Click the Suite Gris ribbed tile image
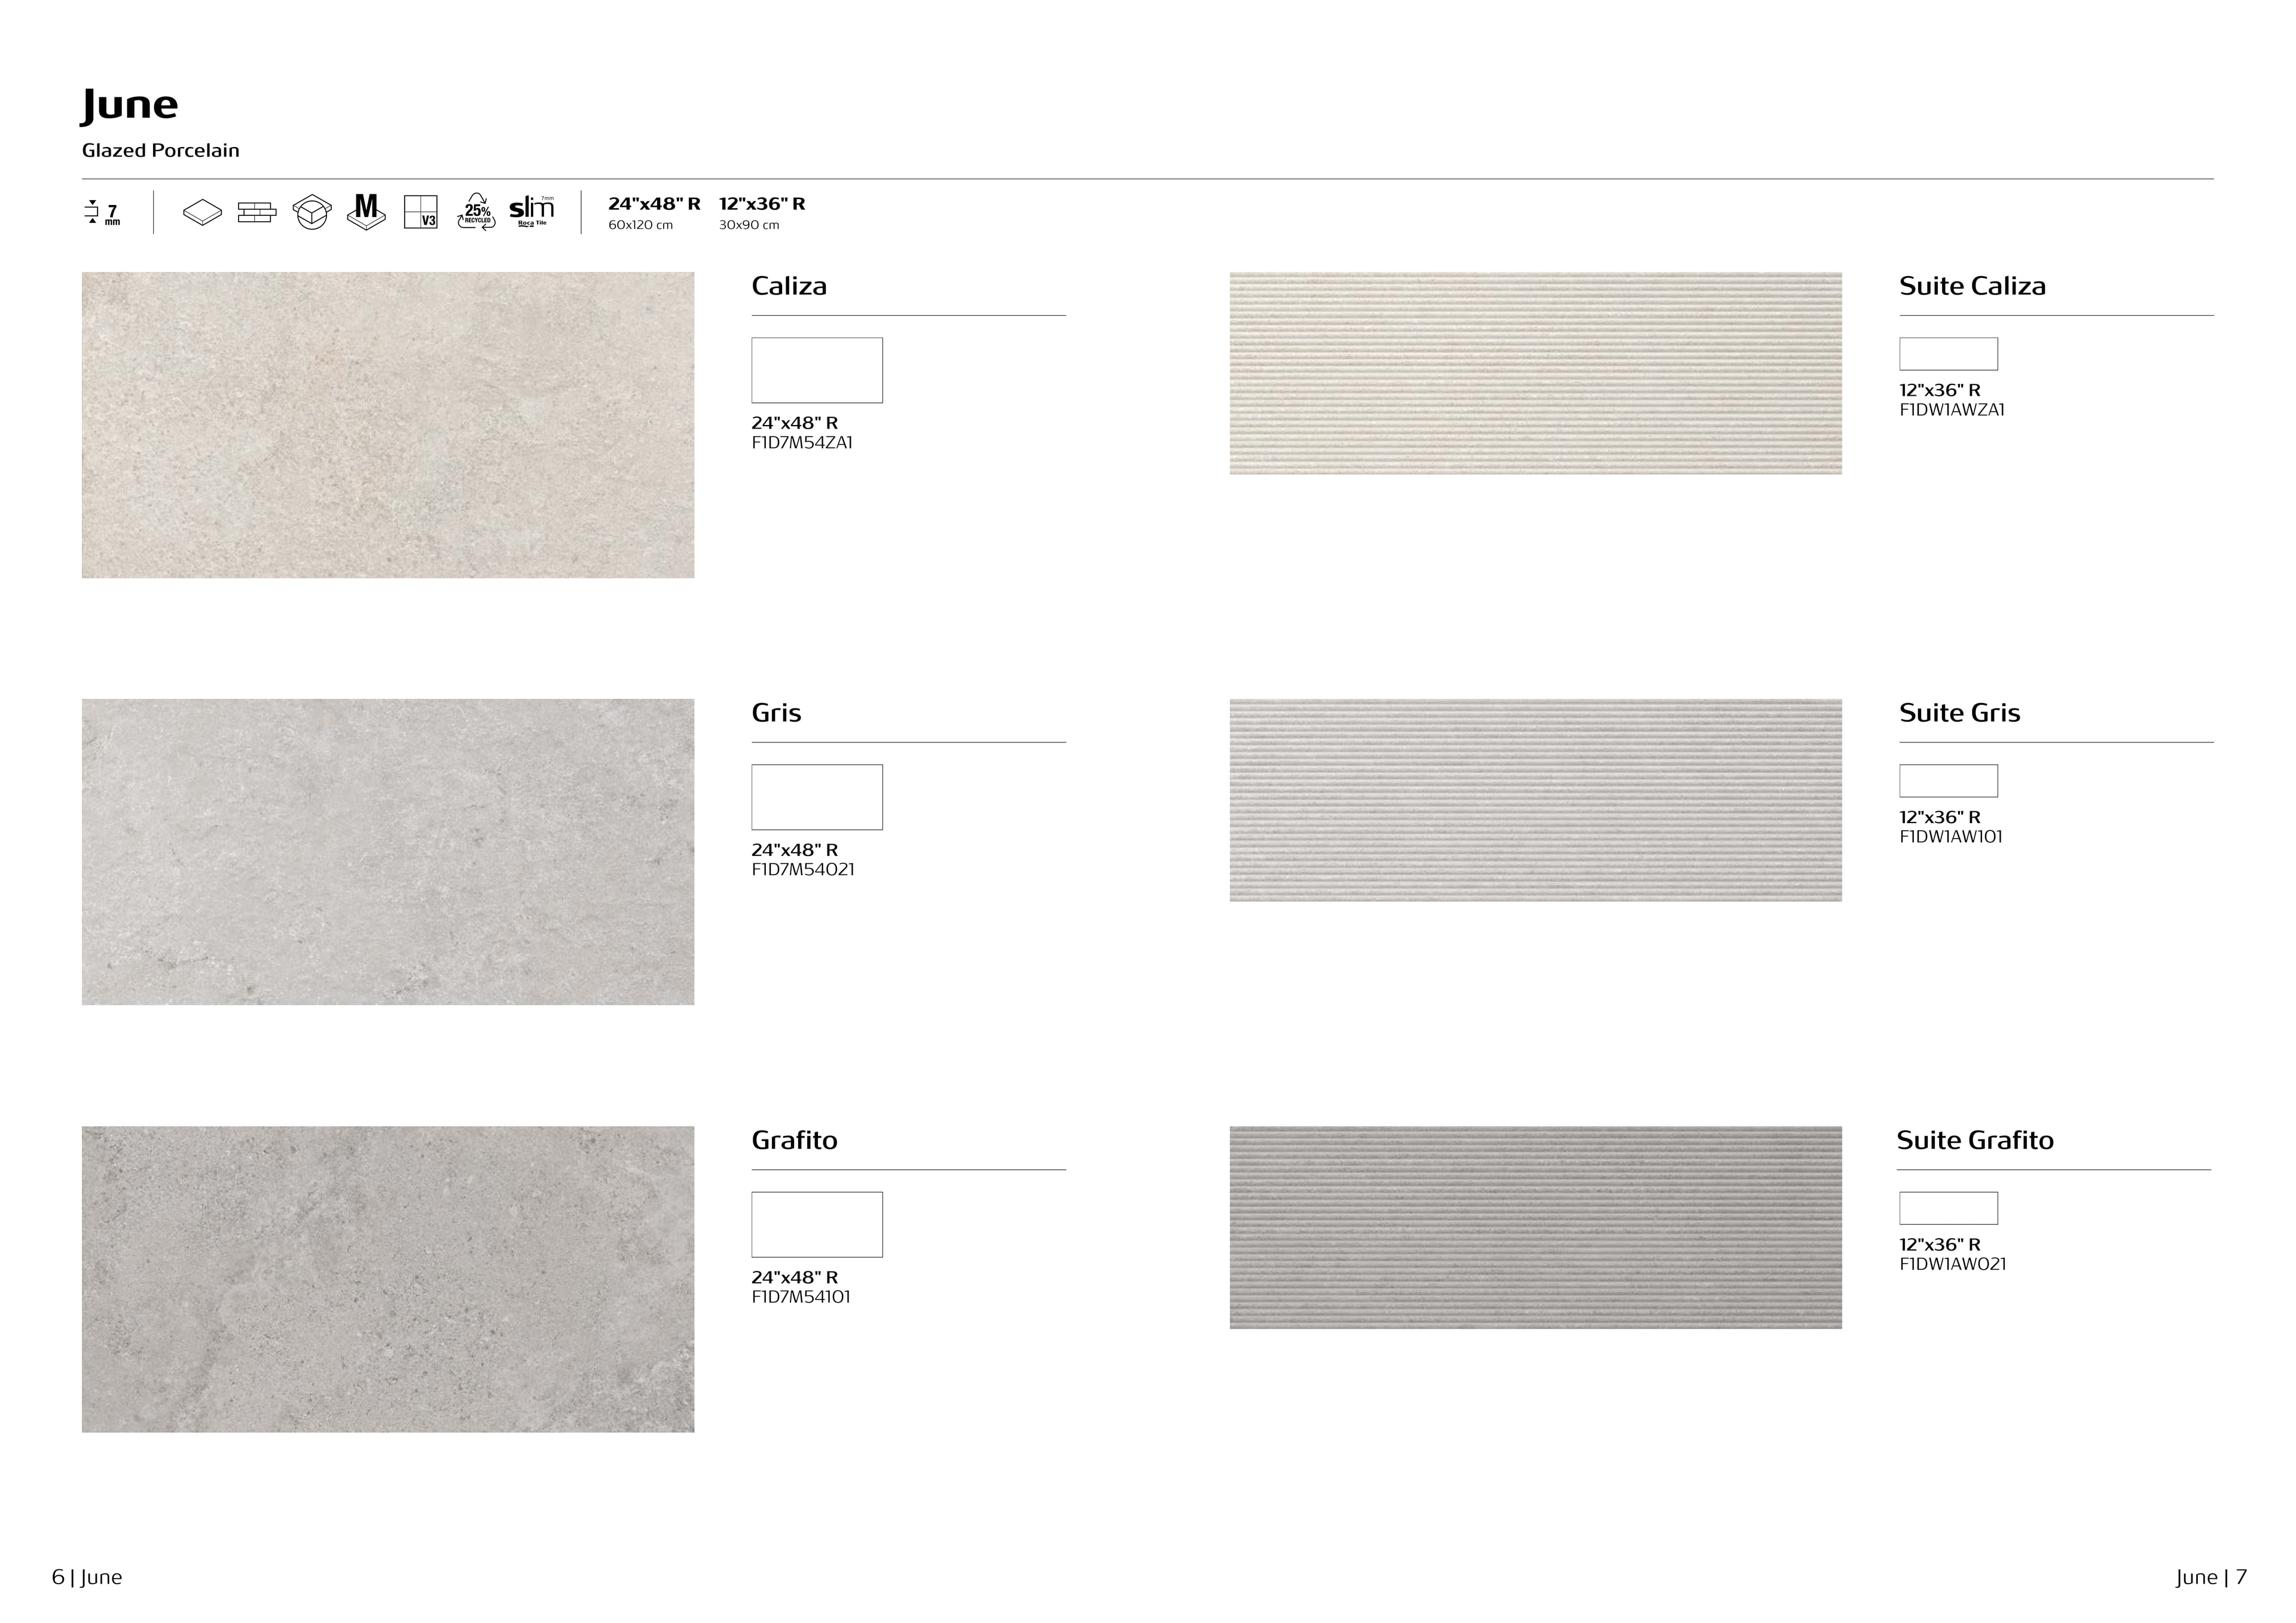Screen dimensions: 2296x1623 pyautogui.click(x=1535, y=800)
